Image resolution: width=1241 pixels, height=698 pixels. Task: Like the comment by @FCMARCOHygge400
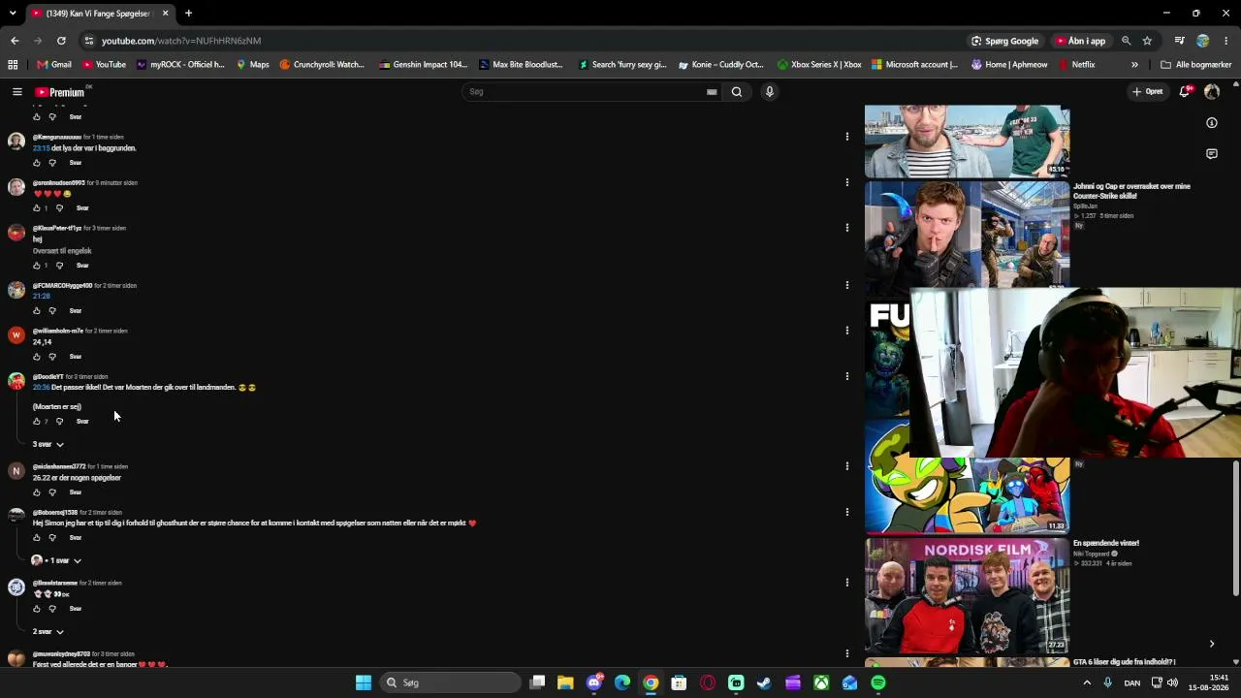click(37, 311)
